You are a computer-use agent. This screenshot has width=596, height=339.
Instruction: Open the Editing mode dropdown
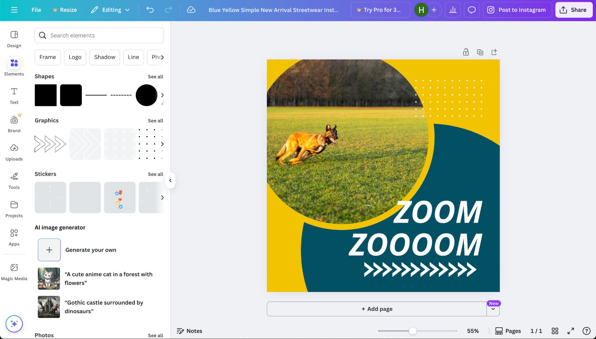(111, 10)
